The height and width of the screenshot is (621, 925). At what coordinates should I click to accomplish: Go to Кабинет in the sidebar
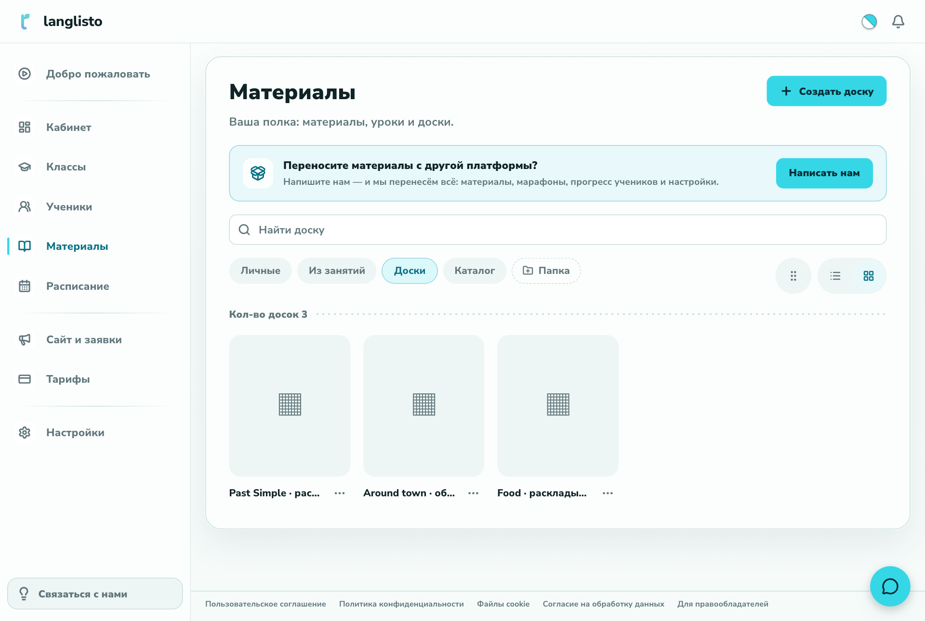[94, 127]
